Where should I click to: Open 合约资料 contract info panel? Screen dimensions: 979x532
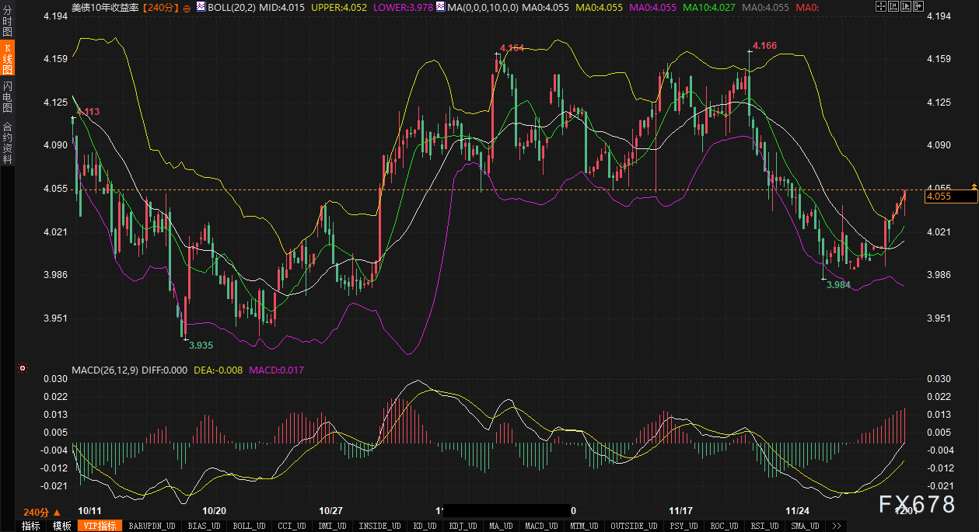coord(7,142)
